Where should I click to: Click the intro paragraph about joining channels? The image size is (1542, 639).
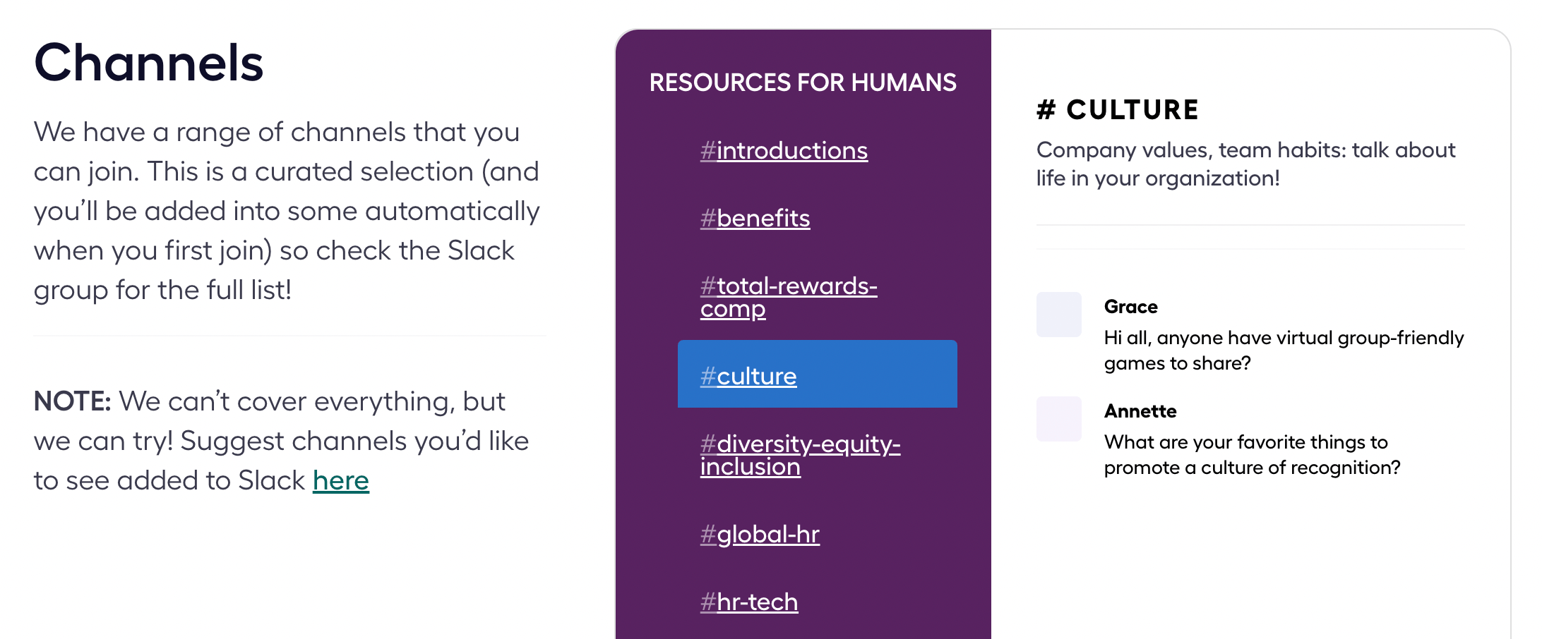(286, 210)
